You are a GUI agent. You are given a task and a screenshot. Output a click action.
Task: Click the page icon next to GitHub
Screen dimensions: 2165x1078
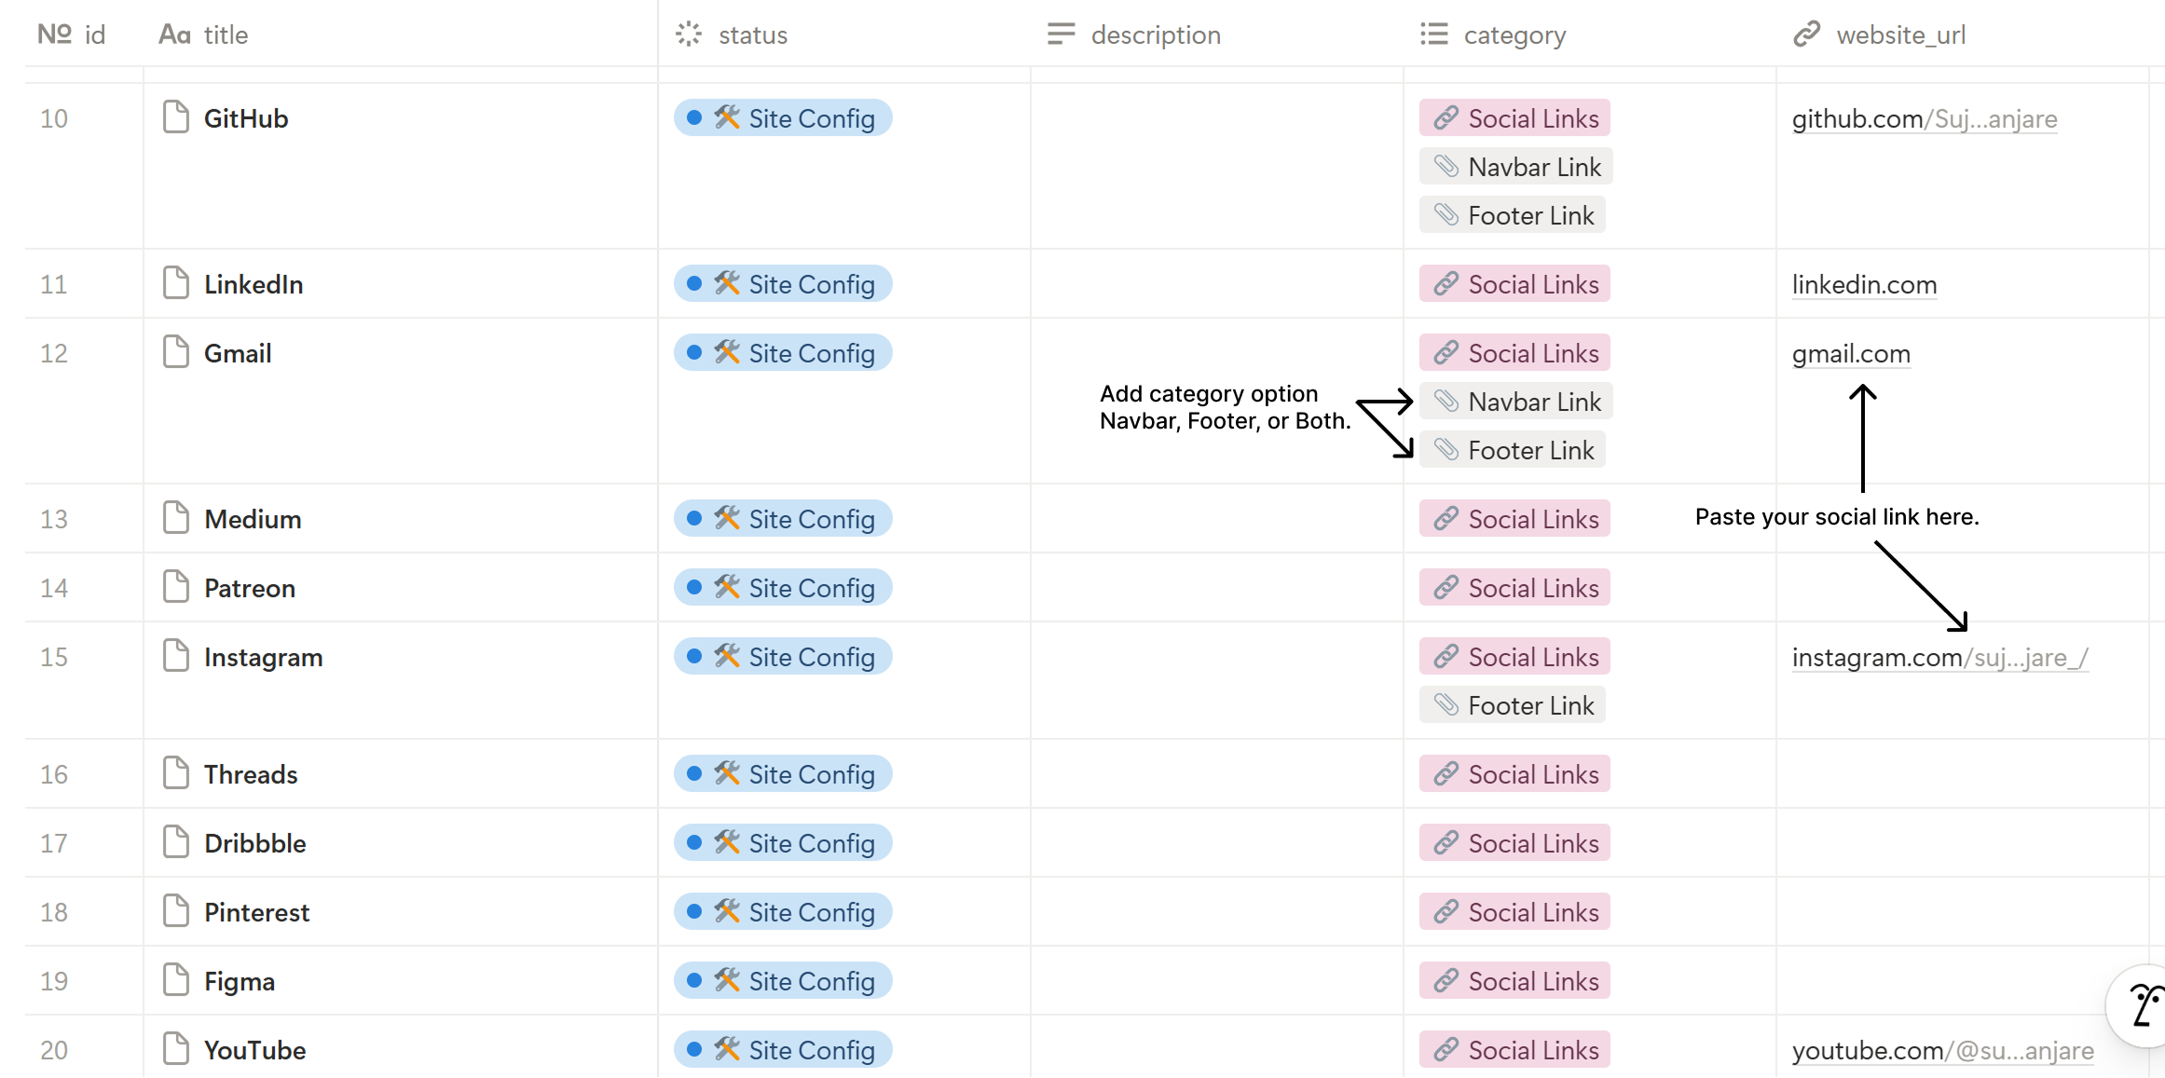coord(175,117)
